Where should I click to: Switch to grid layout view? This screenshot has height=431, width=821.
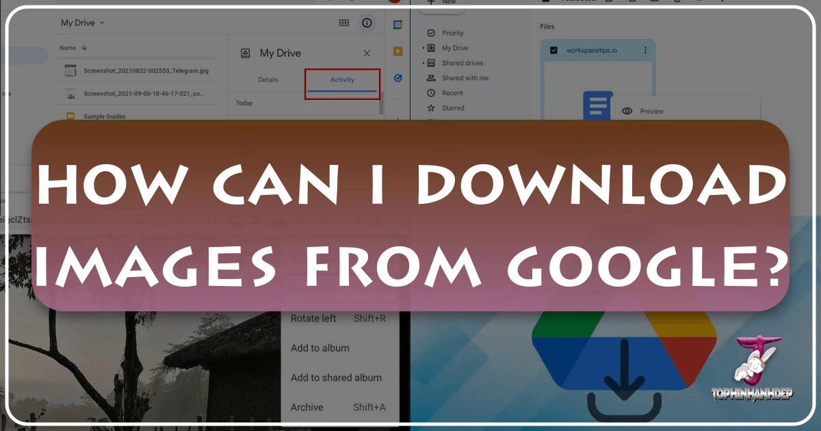(344, 23)
